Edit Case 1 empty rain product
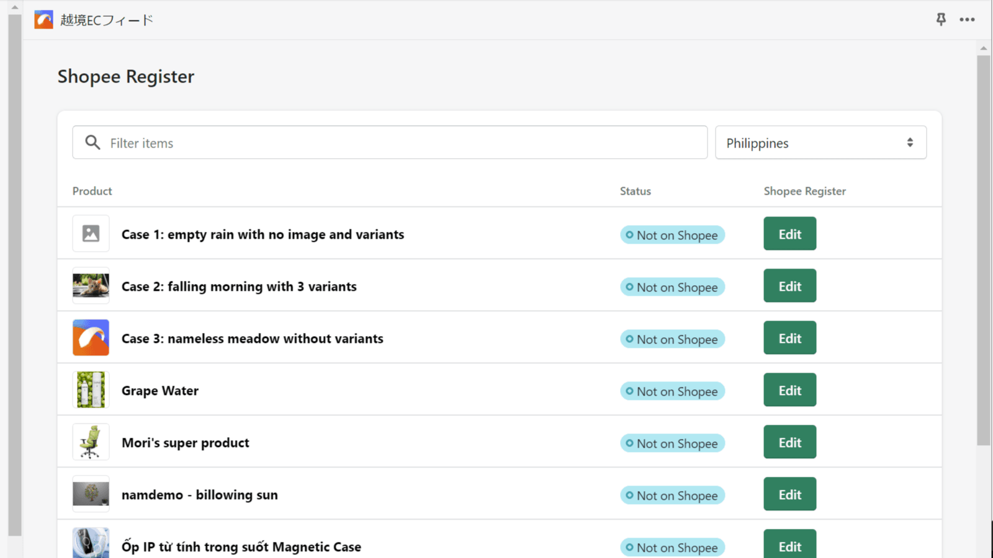This screenshot has height=558, width=993. point(789,234)
